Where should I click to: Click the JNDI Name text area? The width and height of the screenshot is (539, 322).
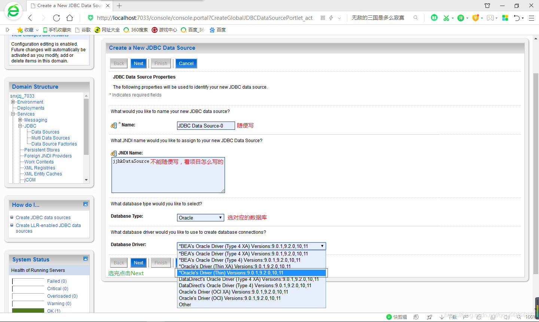tap(168, 175)
